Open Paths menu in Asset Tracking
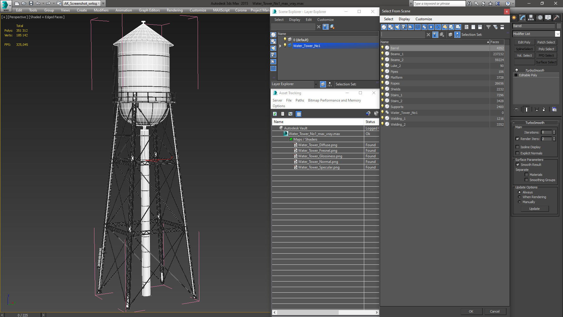This screenshot has height=317, width=563. 300,100
